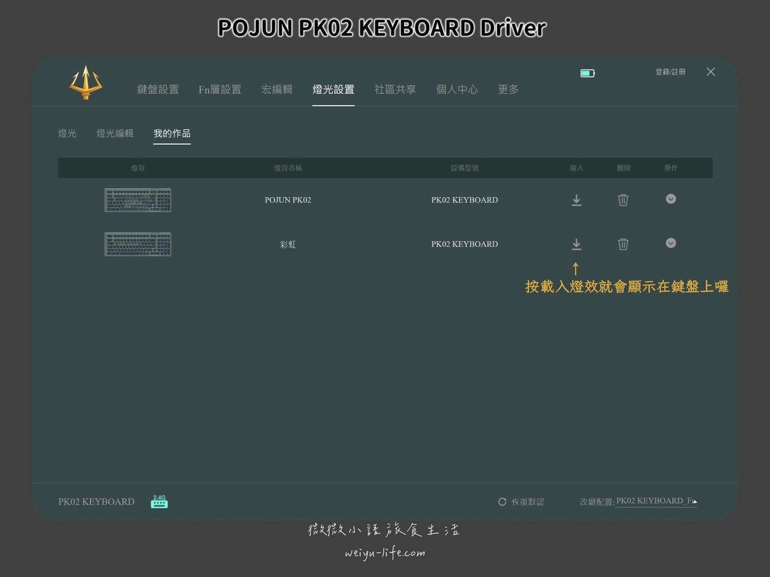Select 我的作品 sub-tab

pos(172,133)
